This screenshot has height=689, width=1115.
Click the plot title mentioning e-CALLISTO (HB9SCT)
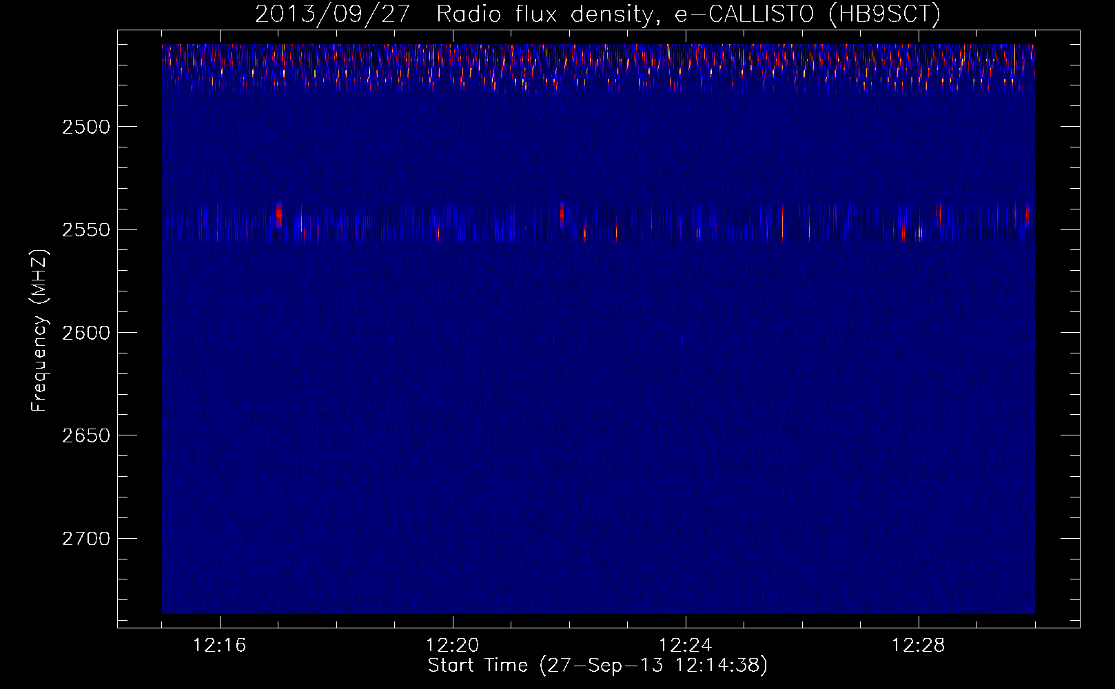coord(597,14)
